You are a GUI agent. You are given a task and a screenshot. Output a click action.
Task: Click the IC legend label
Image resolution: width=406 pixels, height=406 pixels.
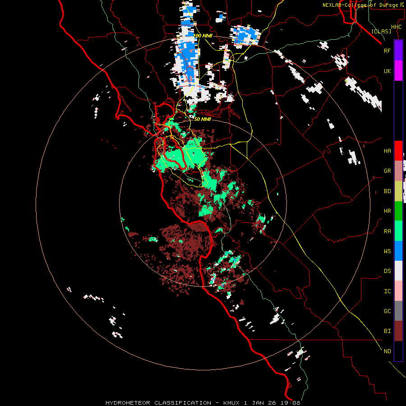pos(387,291)
